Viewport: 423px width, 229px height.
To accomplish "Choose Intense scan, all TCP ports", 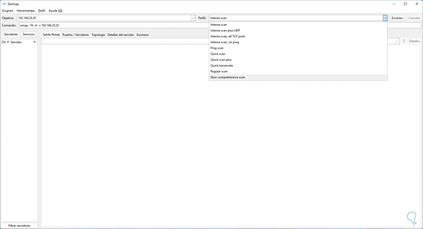I will coord(298,36).
